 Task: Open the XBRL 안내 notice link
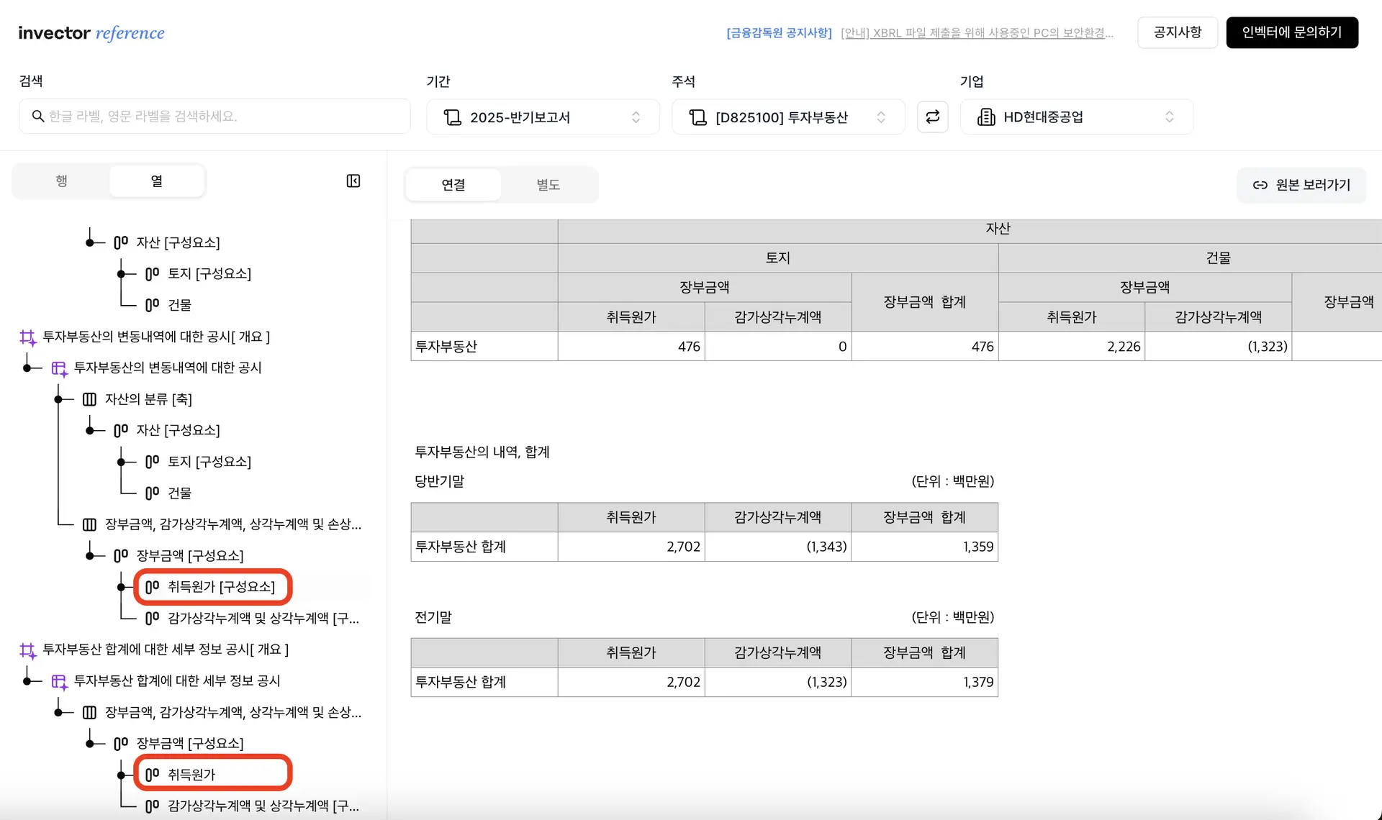point(977,33)
